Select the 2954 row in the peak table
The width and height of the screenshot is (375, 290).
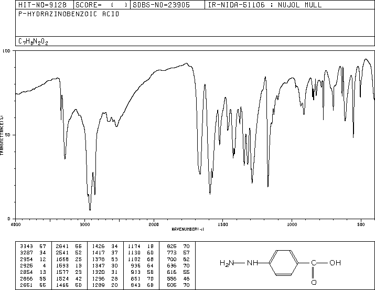coord(33,259)
